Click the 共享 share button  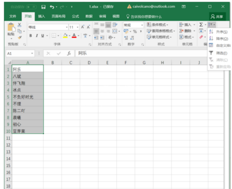pos(217,17)
